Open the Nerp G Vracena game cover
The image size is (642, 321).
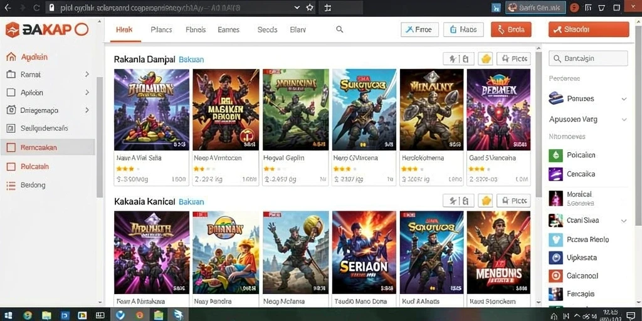point(364,109)
